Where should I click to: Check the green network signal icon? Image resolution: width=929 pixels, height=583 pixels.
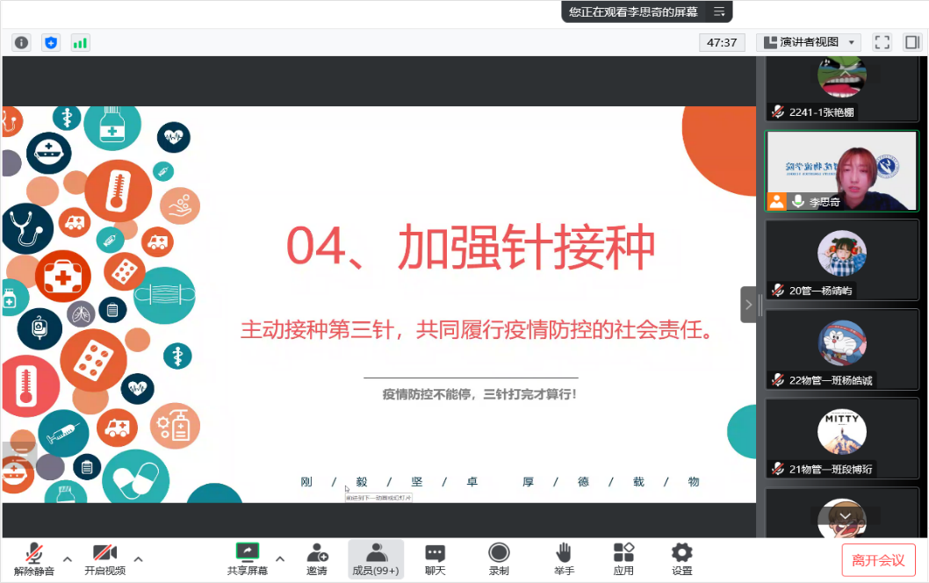[80, 42]
